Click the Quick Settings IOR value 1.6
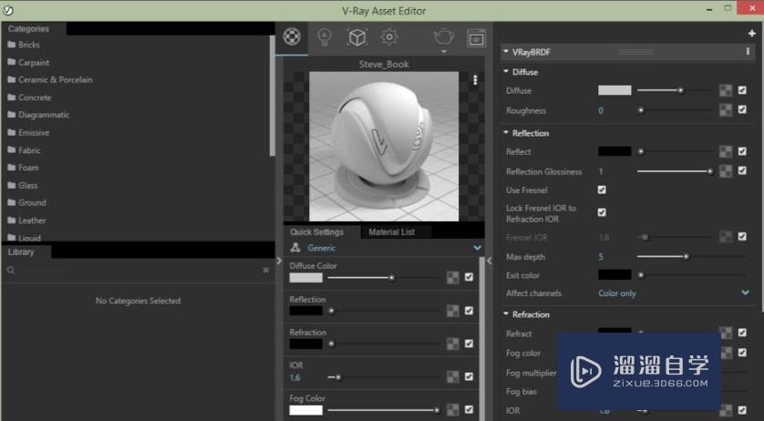 tap(294, 377)
